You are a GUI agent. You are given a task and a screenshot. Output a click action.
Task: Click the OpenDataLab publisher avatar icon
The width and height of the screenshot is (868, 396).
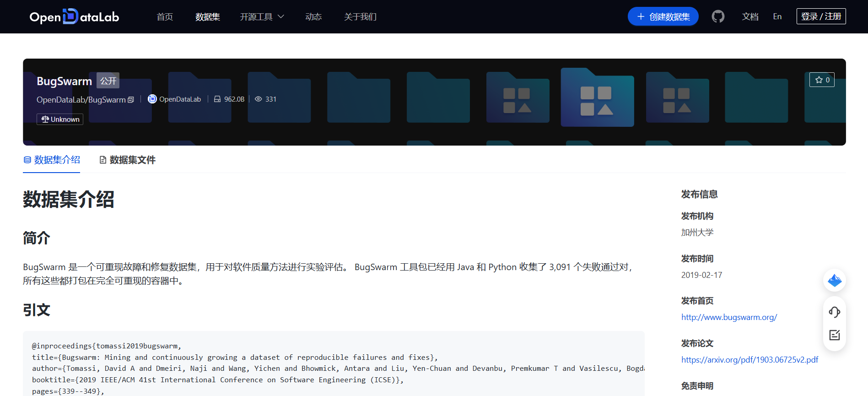(152, 99)
